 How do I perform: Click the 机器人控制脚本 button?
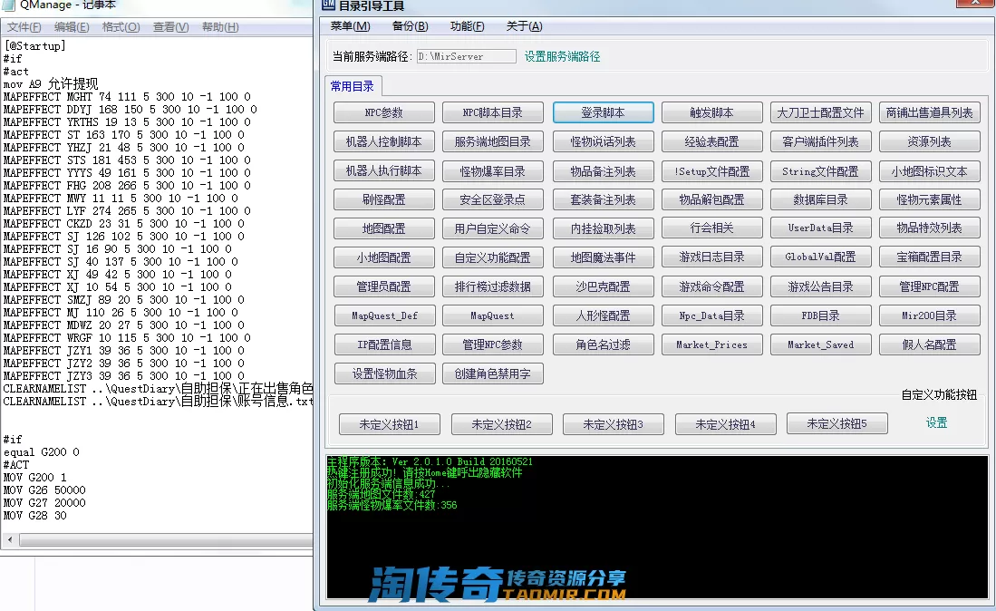384,141
